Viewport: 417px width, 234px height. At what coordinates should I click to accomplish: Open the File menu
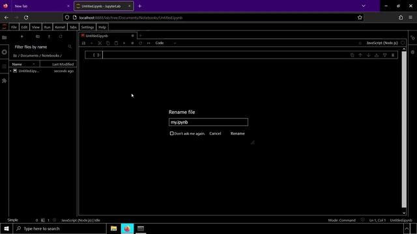click(x=14, y=27)
